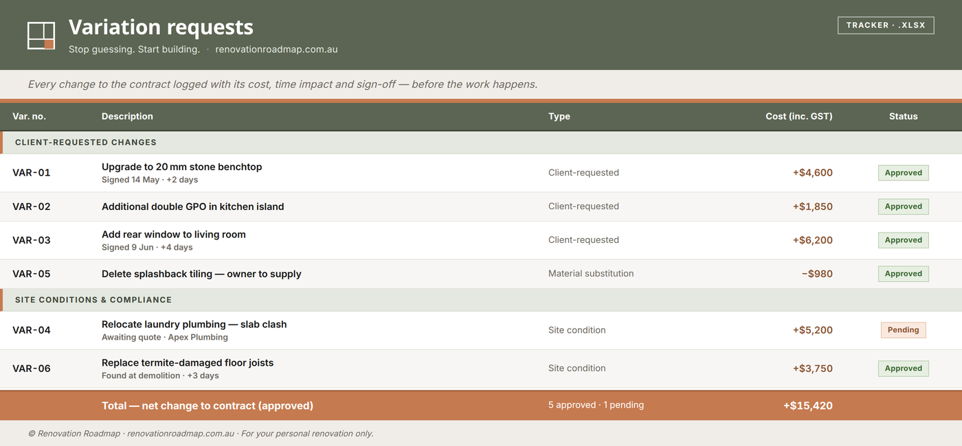Viewport: 962px width, 446px height.
Task: Click the Site condition type for VAR-04
Action: pos(577,330)
